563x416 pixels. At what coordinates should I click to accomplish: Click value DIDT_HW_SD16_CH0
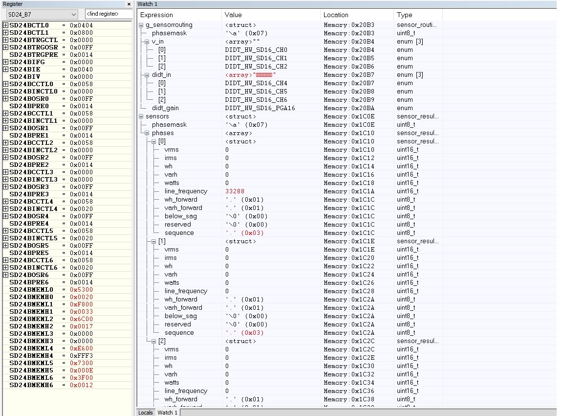pyautogui.click(x=256, y=50)
